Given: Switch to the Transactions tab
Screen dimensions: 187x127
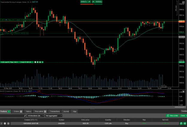Looking at the screenshot, I should pyautogui.click(x=55, y=111).
